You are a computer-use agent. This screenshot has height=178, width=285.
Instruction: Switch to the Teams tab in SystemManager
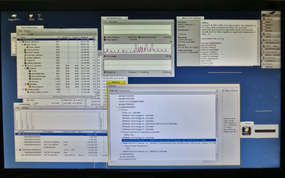pos(23,34)
